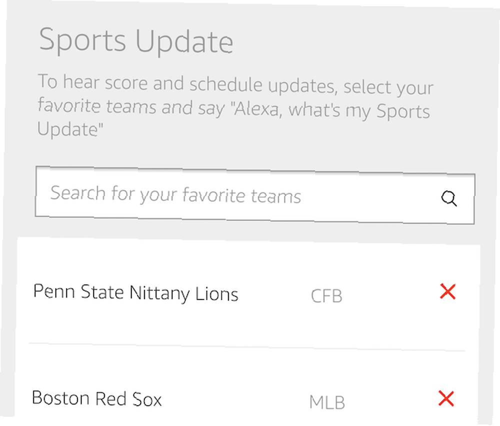Delete Boston Red Sox using red X

pyautogui.click(x=446, y=399)
